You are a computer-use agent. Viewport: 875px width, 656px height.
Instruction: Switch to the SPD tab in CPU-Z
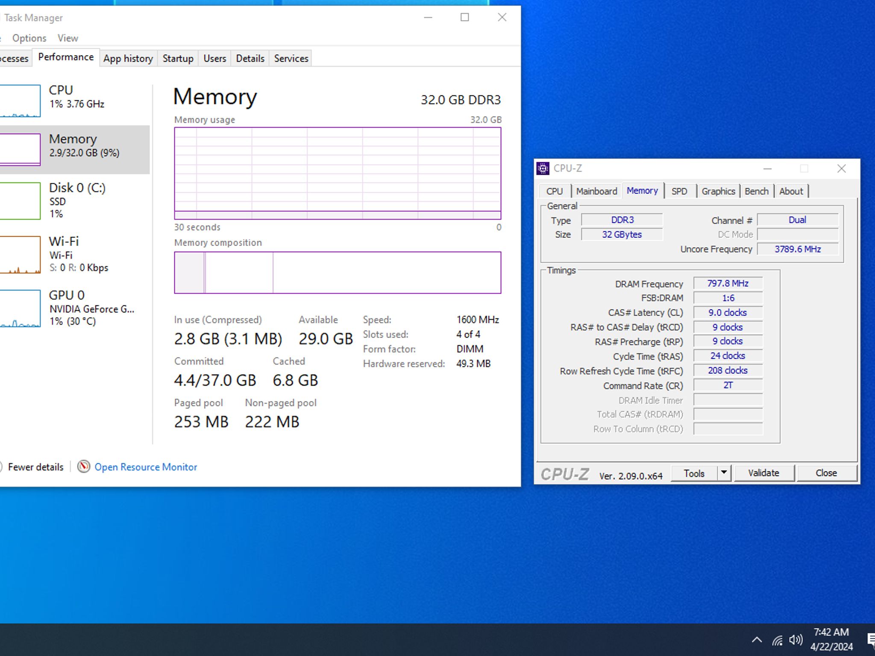pyautogui.click(x=679, y=191)
